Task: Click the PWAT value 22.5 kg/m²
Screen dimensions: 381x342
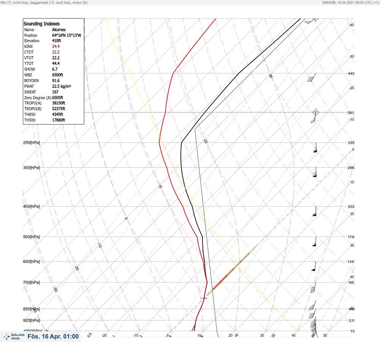Action: click(x=62, y=86)
